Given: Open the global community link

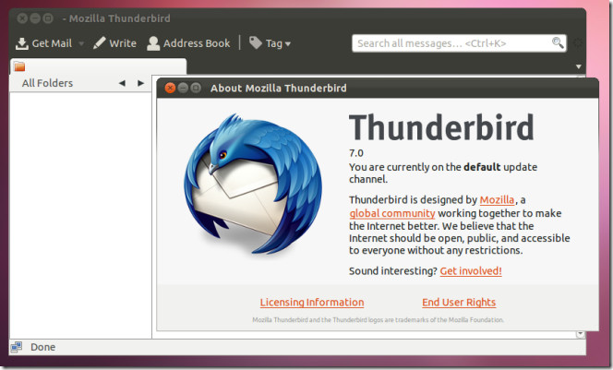Looking at the screenshot, I should (392, 213).
